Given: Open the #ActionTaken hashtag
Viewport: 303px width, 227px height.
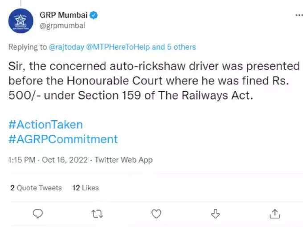Looking at the screenshot, I should (x=45, y=125).
